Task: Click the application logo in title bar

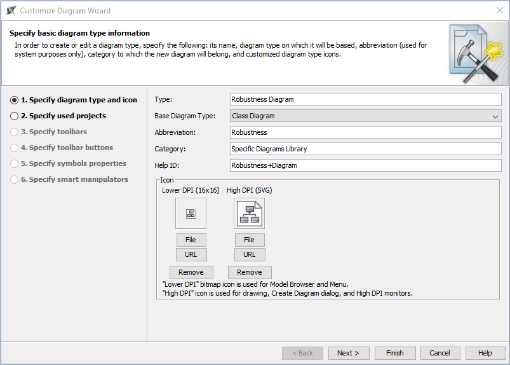Action: pos(11,10)
